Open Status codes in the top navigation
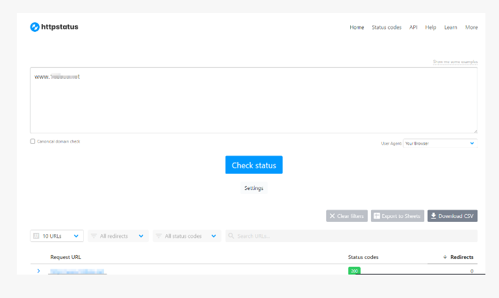The image size is (499, 298). click(x=387, y=27)
